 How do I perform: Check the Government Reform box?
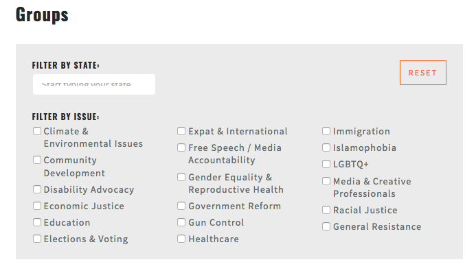(181, 206)
